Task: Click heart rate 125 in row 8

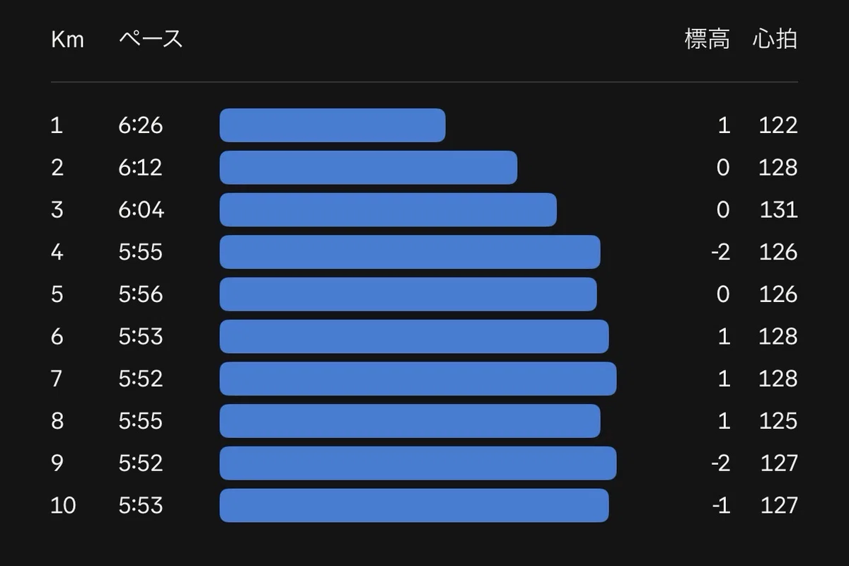Action: point(778,421)
